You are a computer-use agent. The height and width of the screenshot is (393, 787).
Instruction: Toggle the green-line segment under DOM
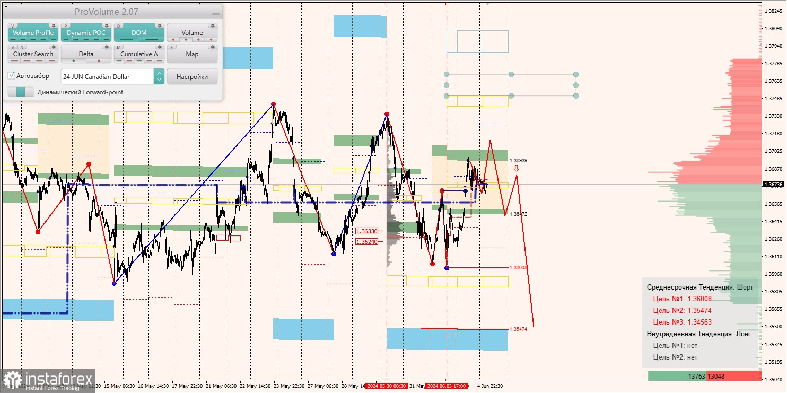coord(127,40)
